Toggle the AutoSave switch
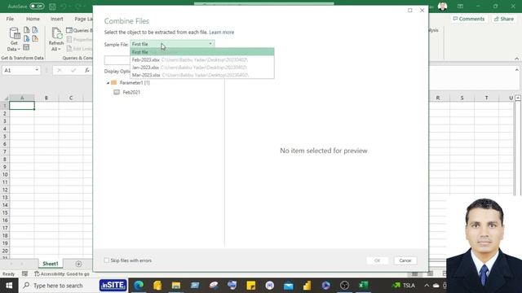Screen dimensions: 522x293 point(37,7)
